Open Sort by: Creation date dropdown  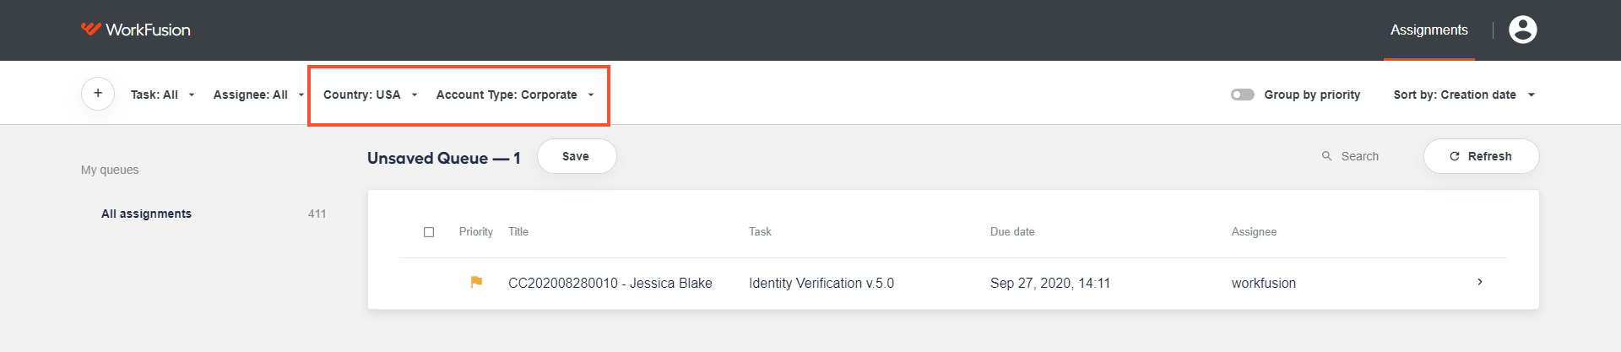1464,95
